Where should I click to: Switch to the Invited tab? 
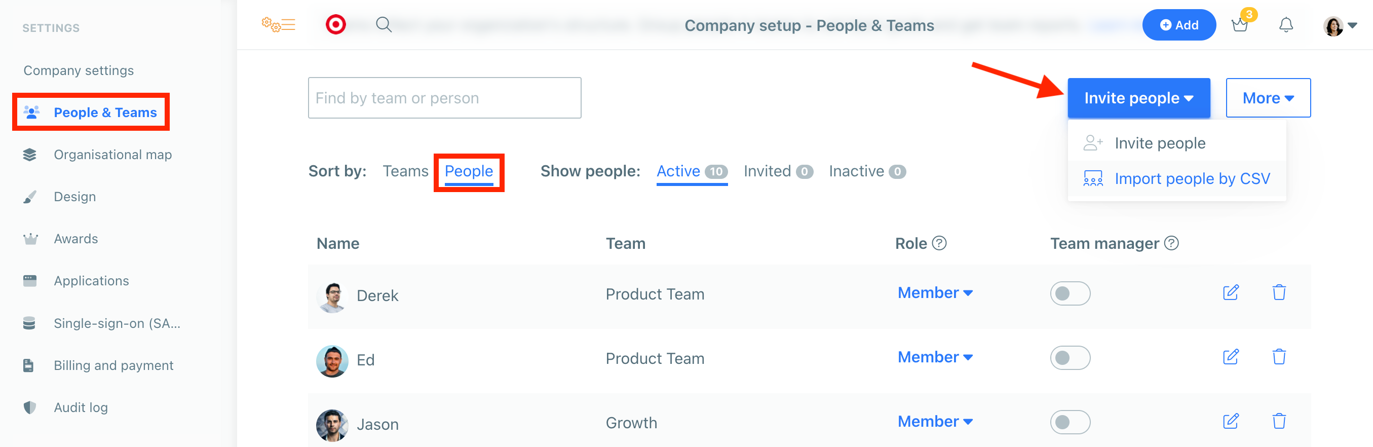[x=768, y=171]
